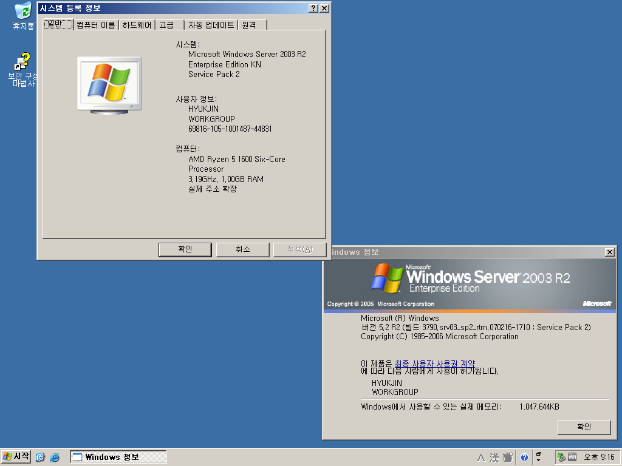Switch to the 원격 tab
The height and width of the screenshot is (466, 622).
click(x=252, y=25)
